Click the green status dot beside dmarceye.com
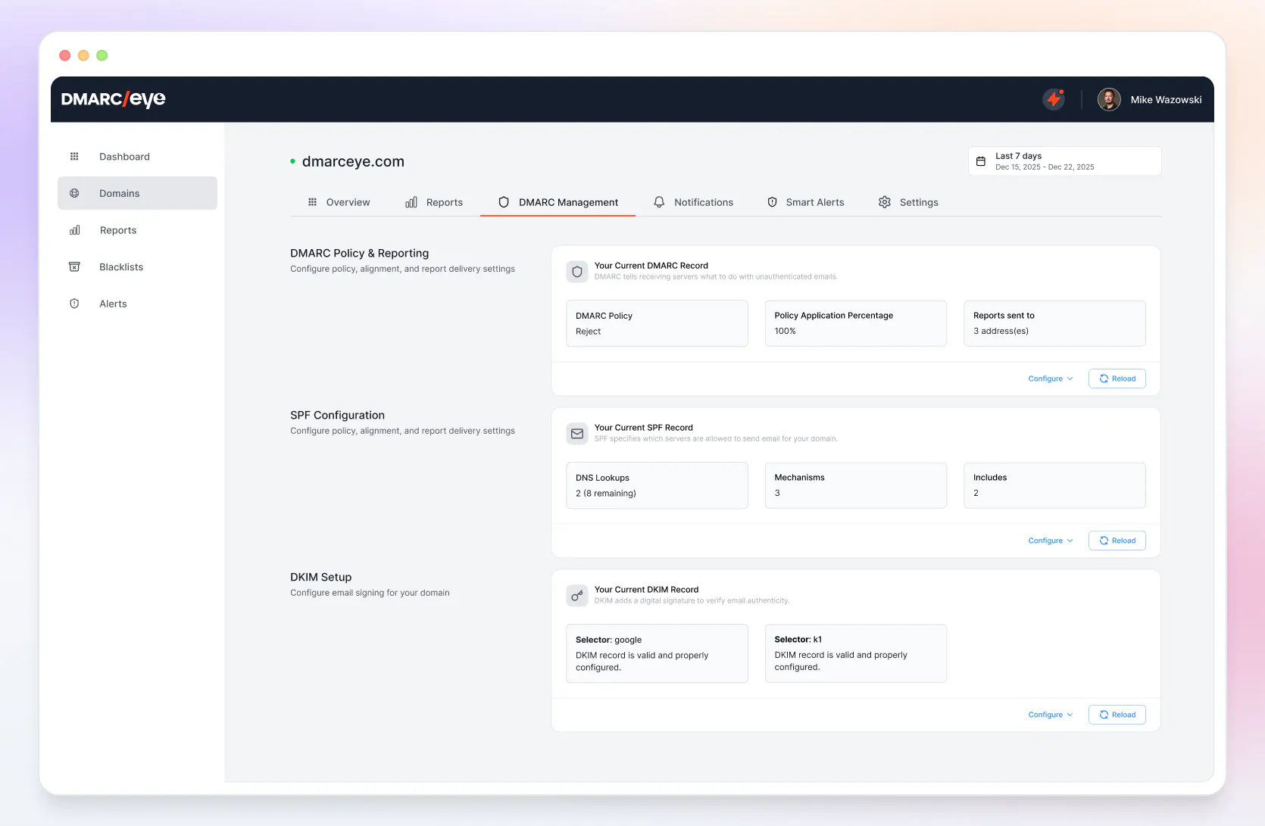The height and width of the screenshot is (826, 1265). [292, 161]
